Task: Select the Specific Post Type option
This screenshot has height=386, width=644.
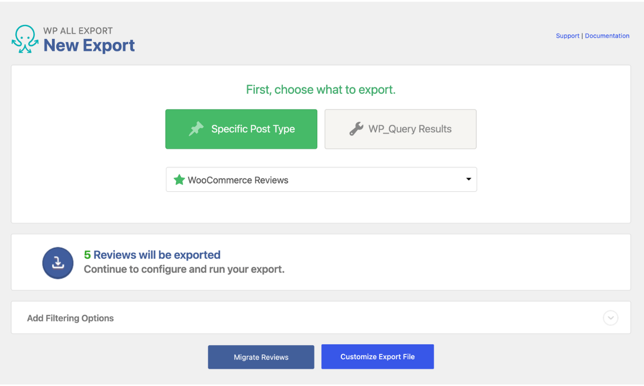Action: (x=241, y=129)
